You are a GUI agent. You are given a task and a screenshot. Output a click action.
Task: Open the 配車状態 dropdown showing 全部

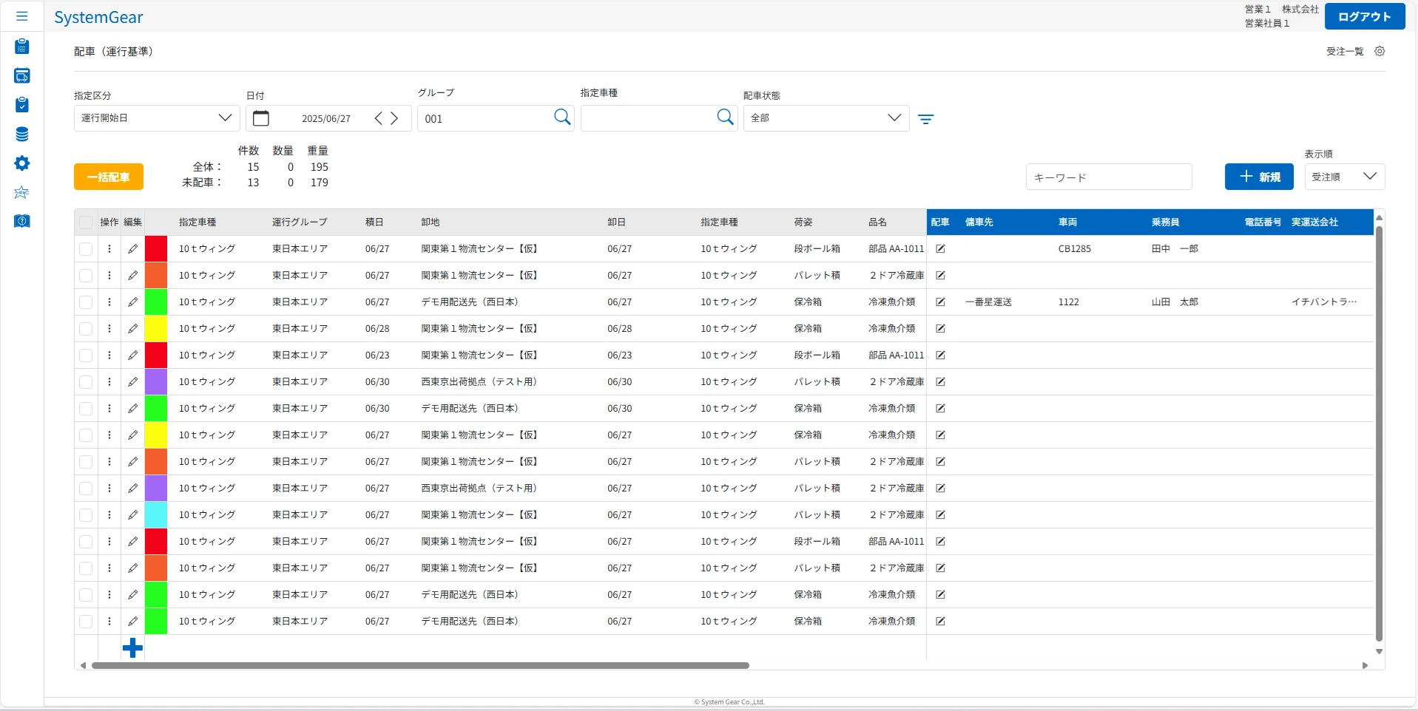[x=826, y=118]
